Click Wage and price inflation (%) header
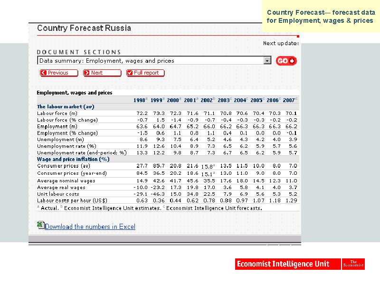The height and width of the screenshot is (285, 380). point(73,159)
